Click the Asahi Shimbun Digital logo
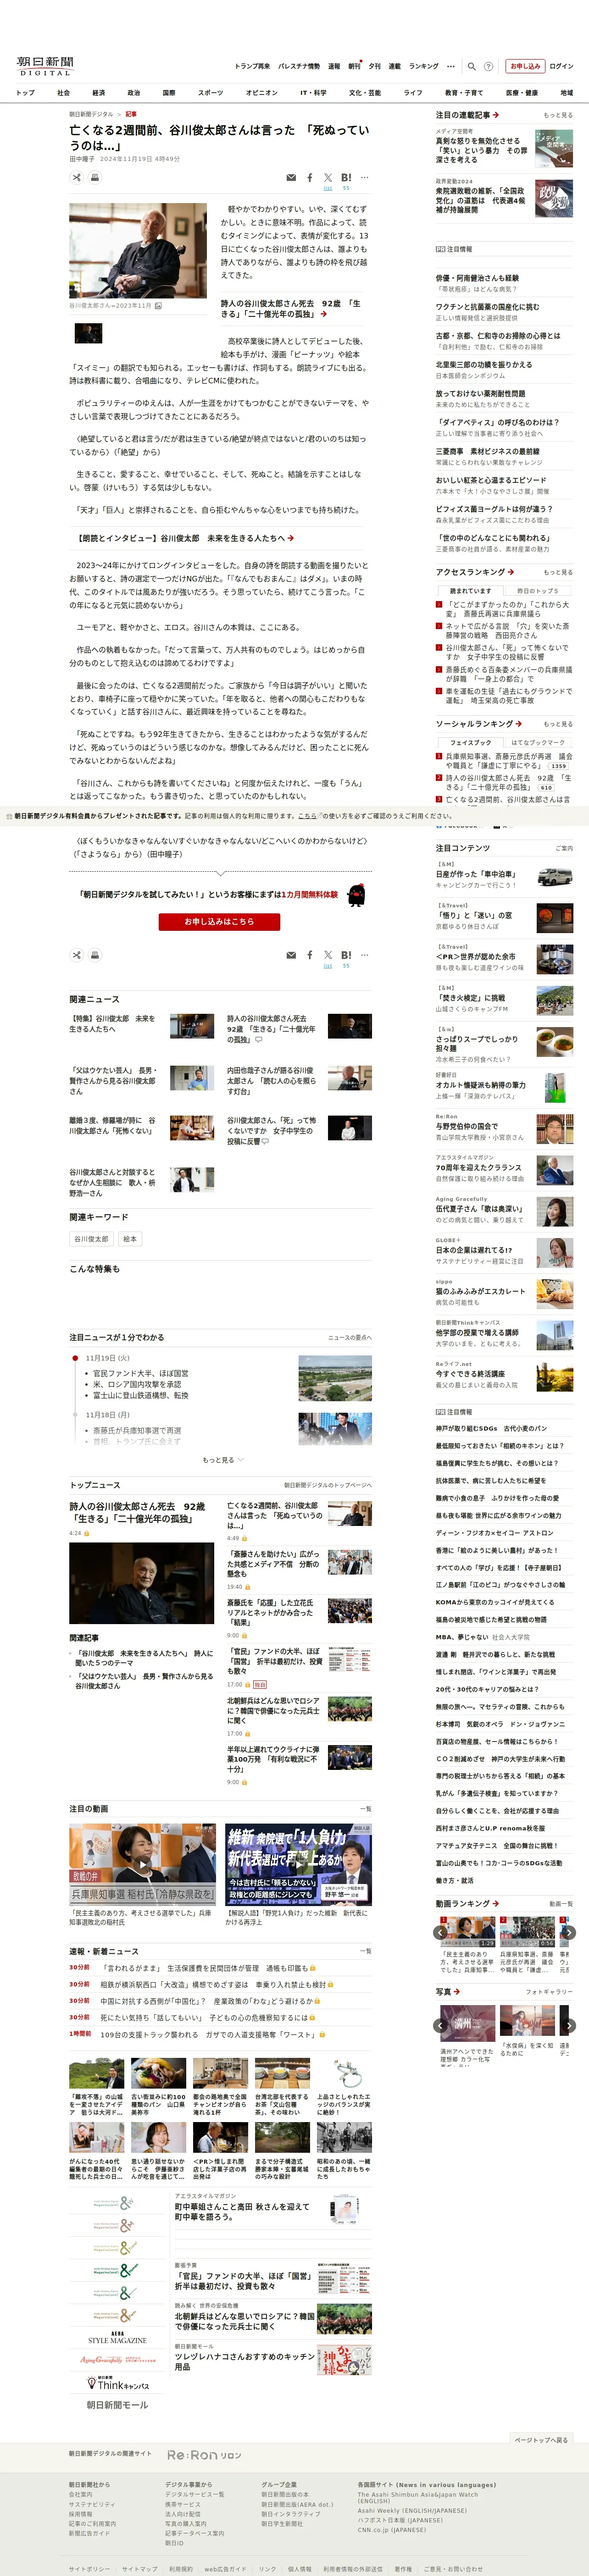The image size is (589, 2576). point(45,65)
